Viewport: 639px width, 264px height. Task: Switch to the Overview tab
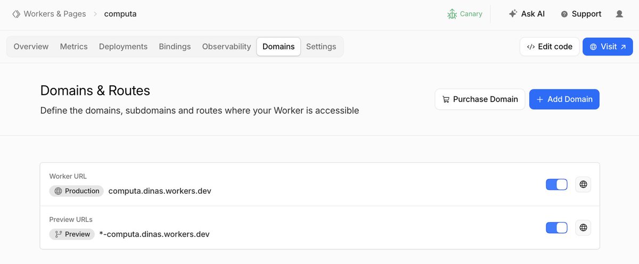(31, 46)
